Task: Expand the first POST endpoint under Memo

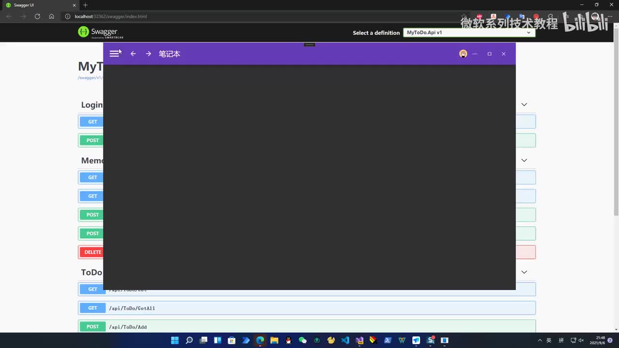Action: coord(92,215)
